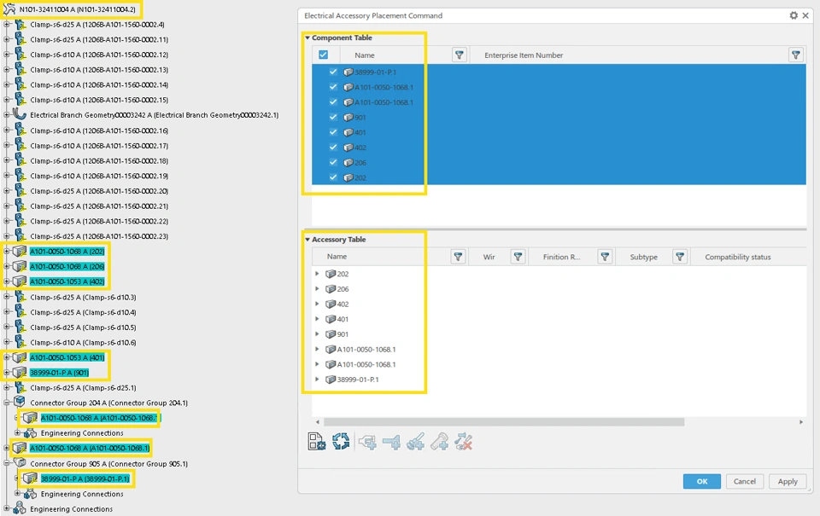Click the clamp icon for Clamp-s6-d25 A (12068-A101-1560-0002.4)
Viewport: 820px width, 516px height.
20,24
